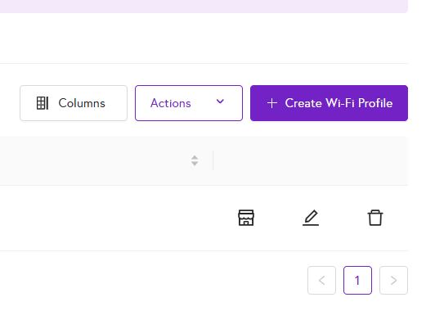The image size is (426, 320).
Task: Click the light purple banner at top
Action: pyautogui.click(x=204, y=7)
